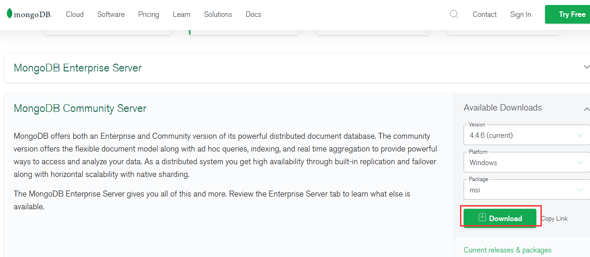The height and width of the screenshot is (257, 590).
Task: Open the Docs link in navbar
Action: 253,15
